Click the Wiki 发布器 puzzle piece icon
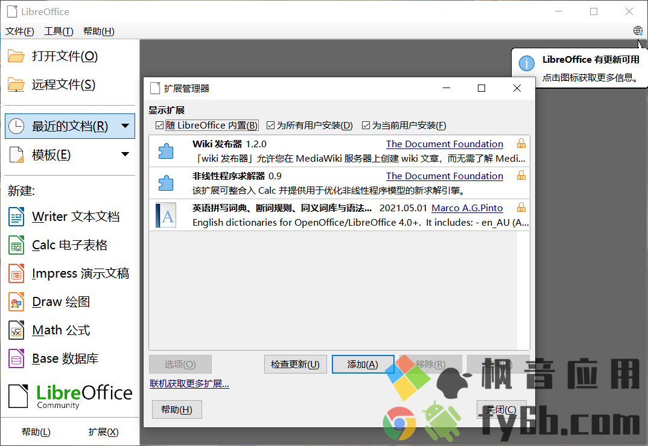 (166, 151)
